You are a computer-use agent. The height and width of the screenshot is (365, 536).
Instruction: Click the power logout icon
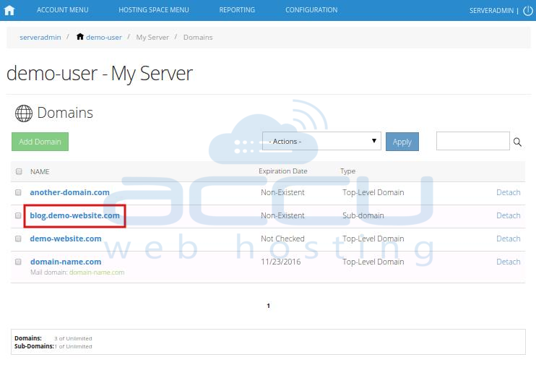point(528,11)
